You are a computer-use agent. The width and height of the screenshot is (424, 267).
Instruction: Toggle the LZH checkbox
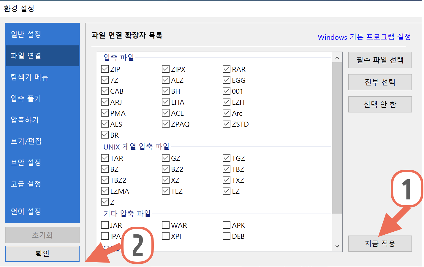click(227, 102)
